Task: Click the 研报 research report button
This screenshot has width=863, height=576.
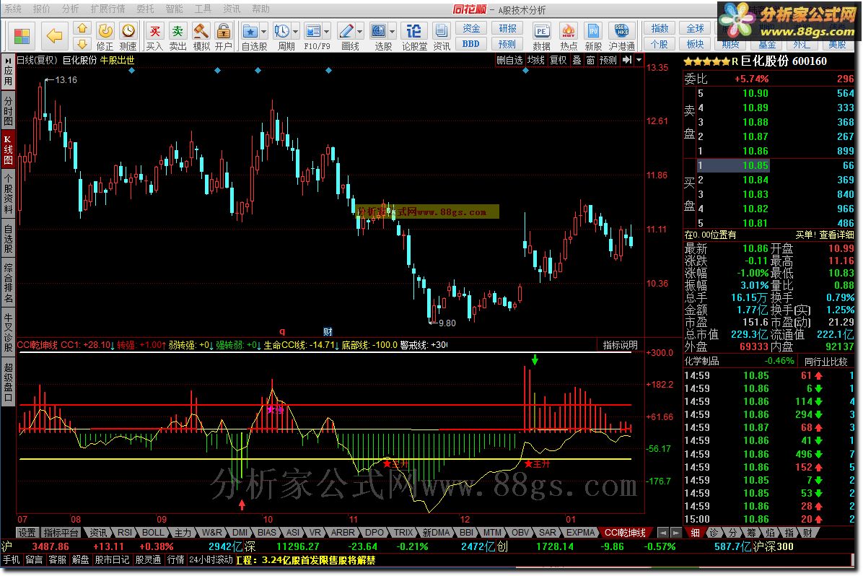Action: [507, 28]
